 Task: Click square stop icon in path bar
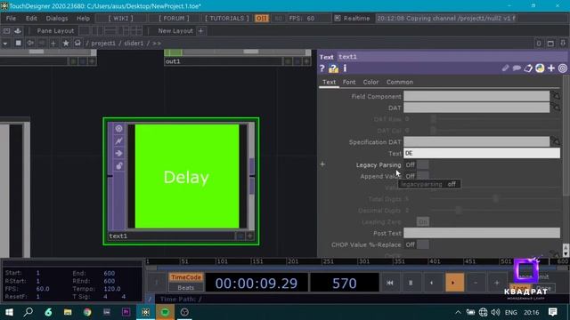tap(18, 44)
